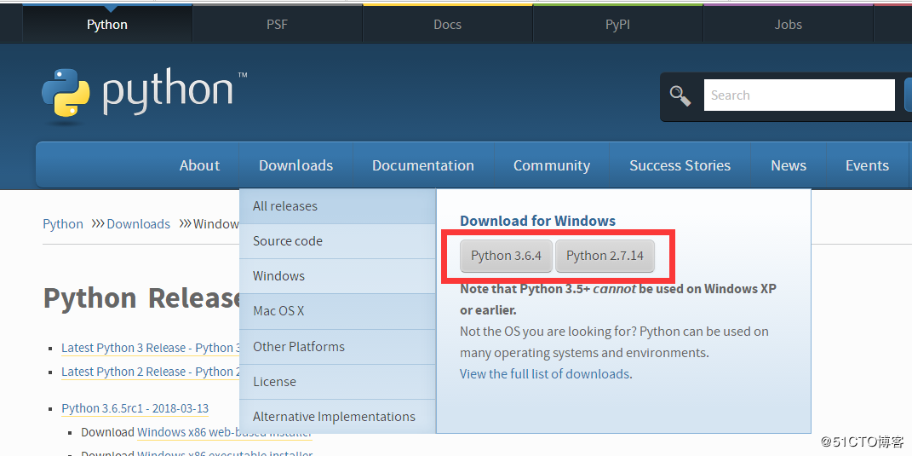Screen dimensions: 912x456
Task: Type in the Search input field
Action: pyautogui.click(x=799, y=95)
